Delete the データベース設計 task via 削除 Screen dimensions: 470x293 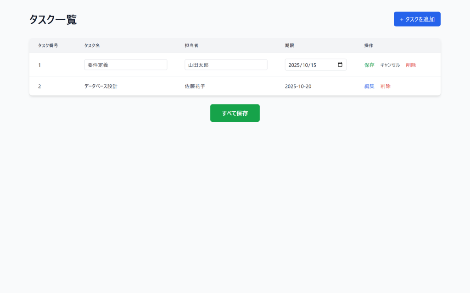click(385, 86)
